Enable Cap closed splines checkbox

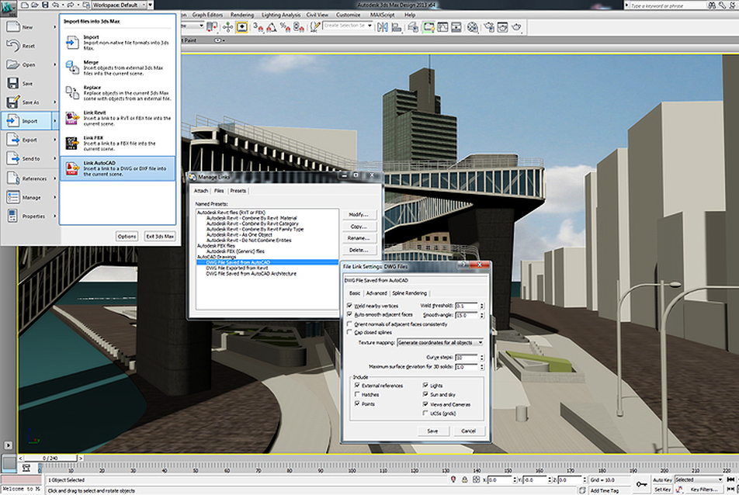349,332
